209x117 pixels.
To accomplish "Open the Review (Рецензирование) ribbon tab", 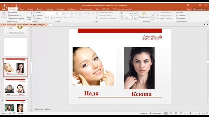I will click(86, 9).
